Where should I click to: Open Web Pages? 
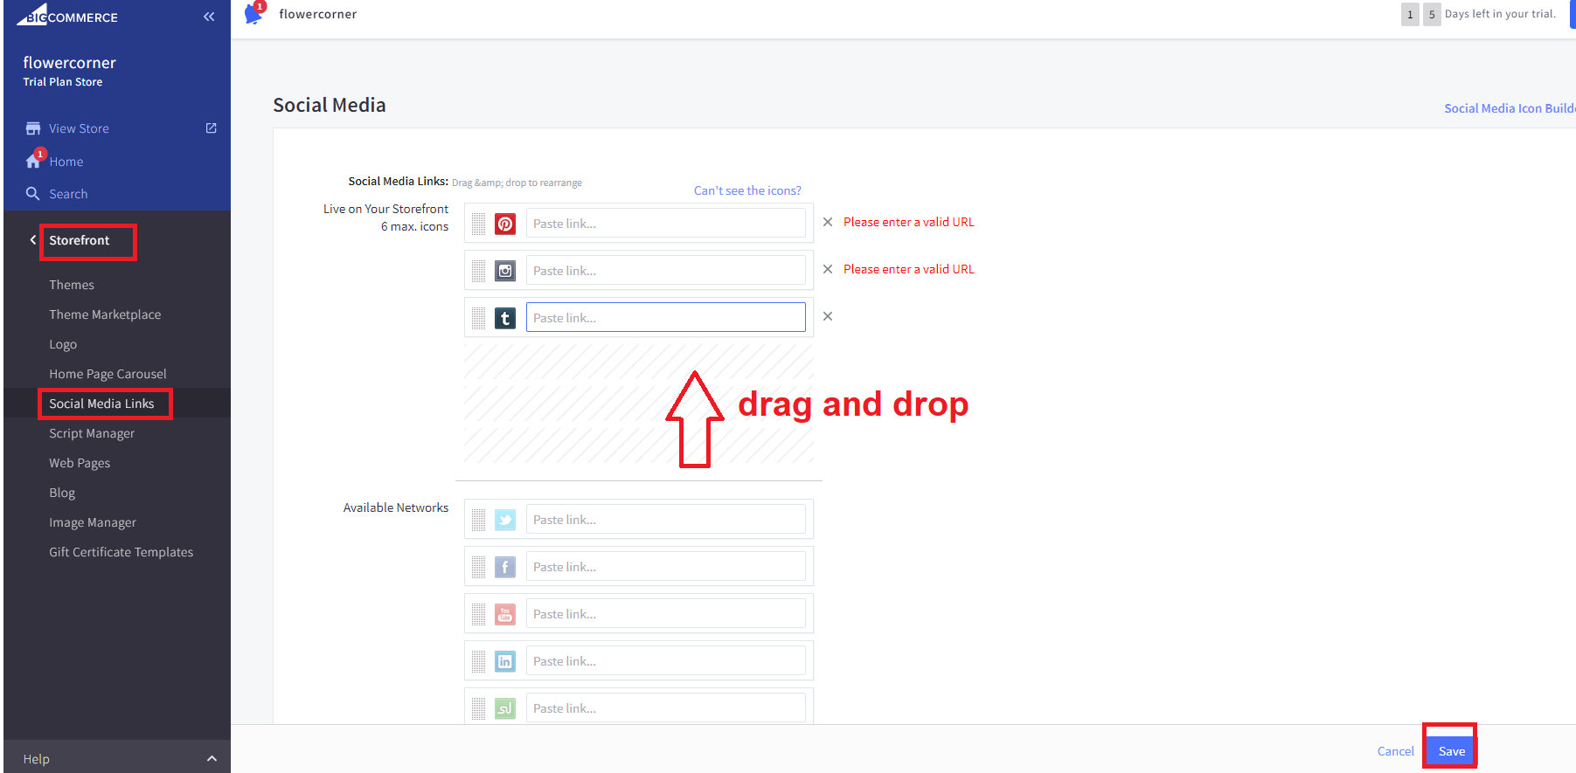click(x=80, y=463)
